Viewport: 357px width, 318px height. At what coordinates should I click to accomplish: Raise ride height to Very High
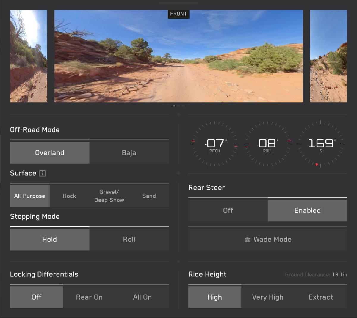267,297
